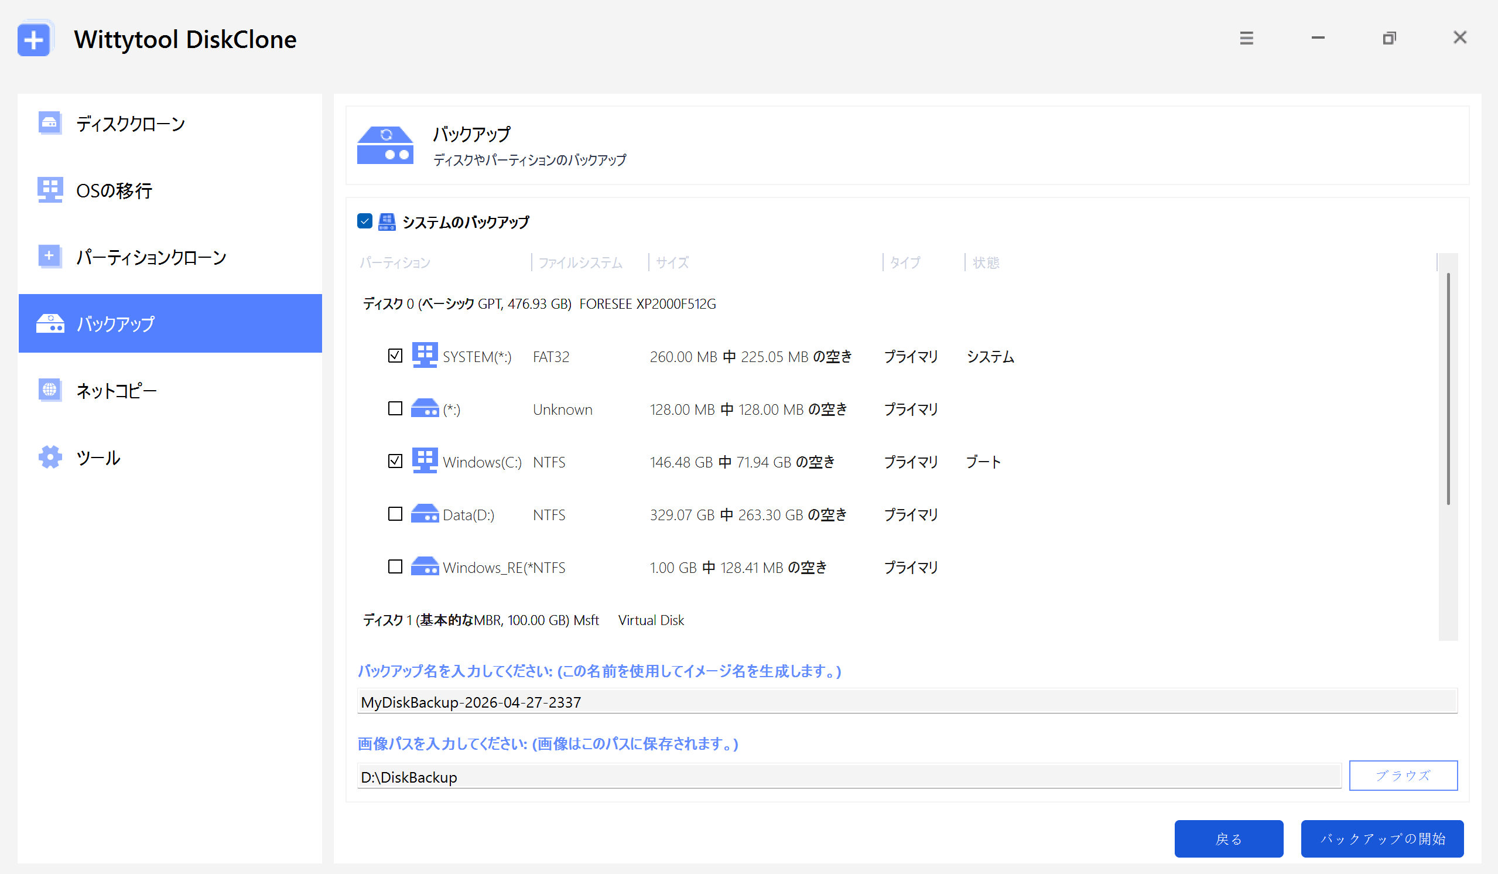Click the サイズ column header
Image resolution: width=1498 pixels, height=874 pixels.
coord(672,262)
